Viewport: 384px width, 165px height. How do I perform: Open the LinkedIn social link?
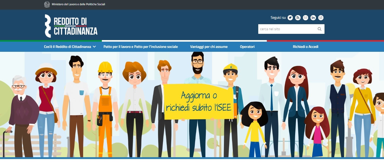pos(313,18)
